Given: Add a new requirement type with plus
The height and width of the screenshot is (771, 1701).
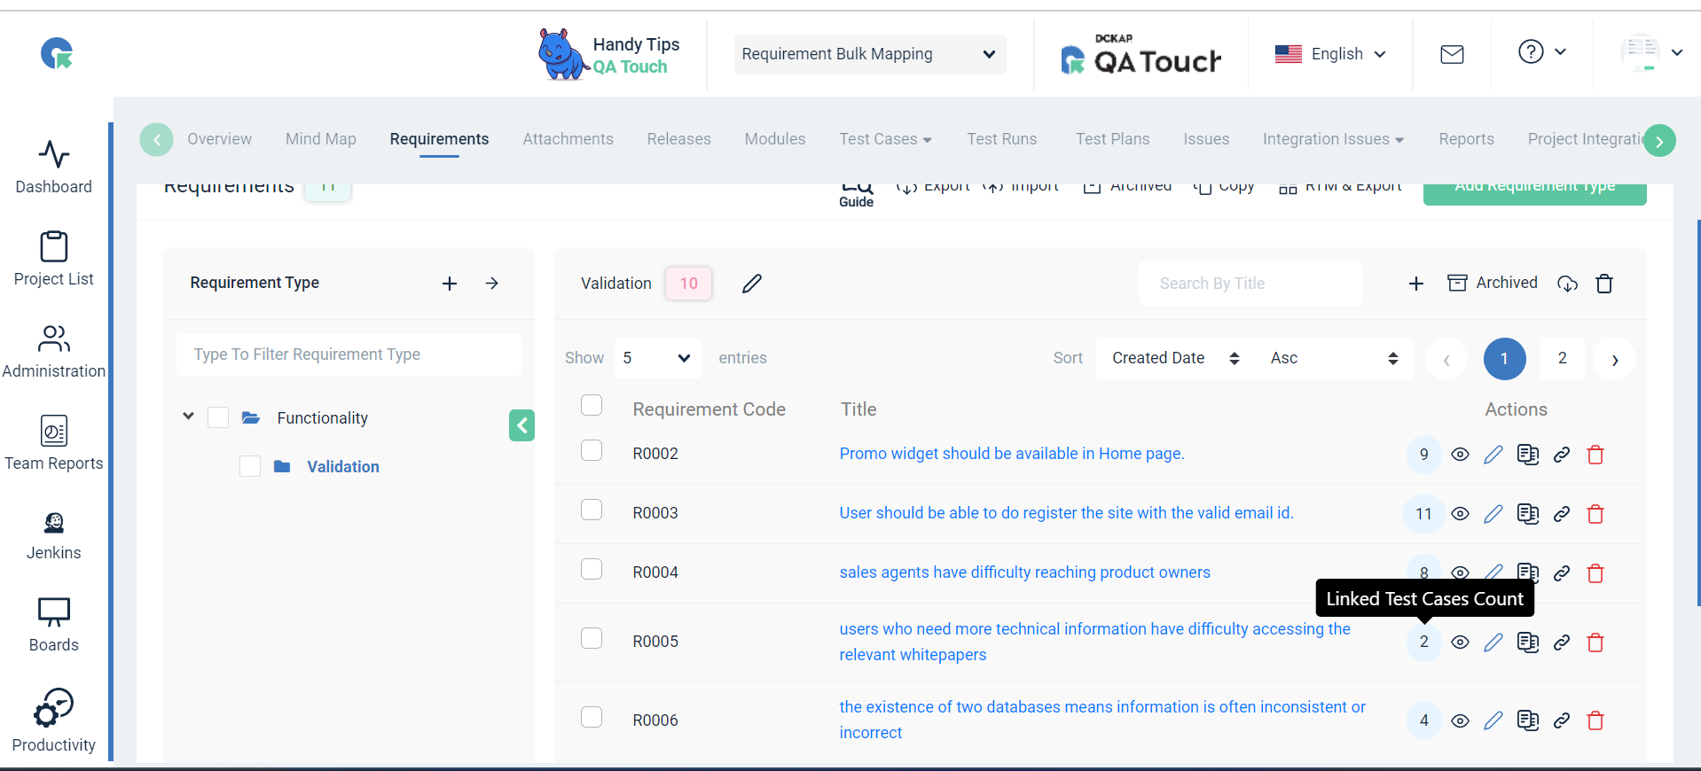Looking at the screenshot, I should point(450,284).
